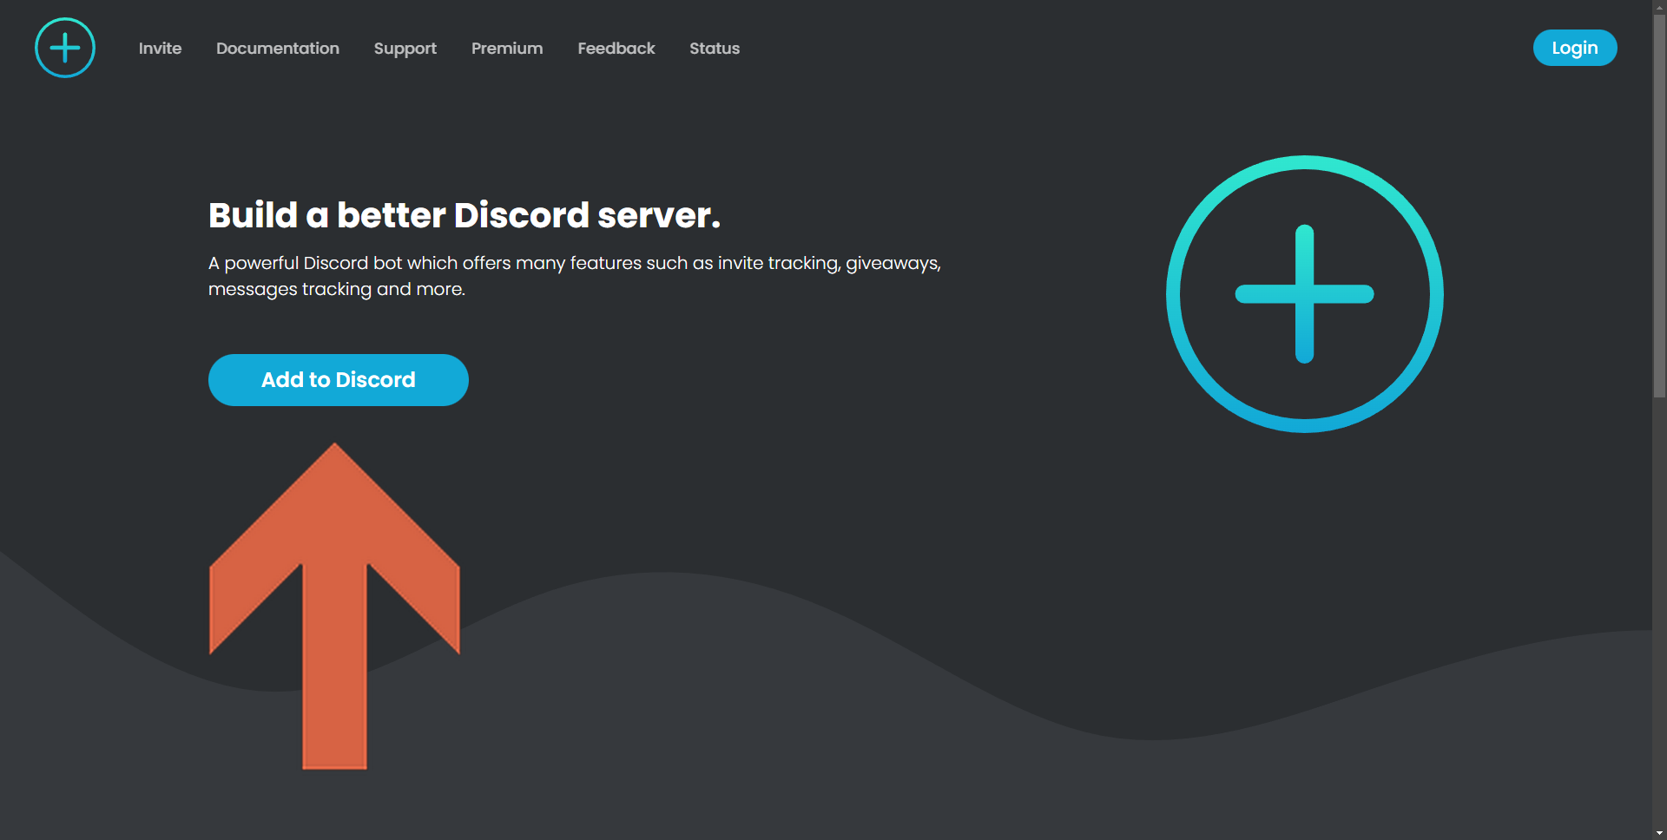
Task: Check the Status nav link
Action: point(715,49)
